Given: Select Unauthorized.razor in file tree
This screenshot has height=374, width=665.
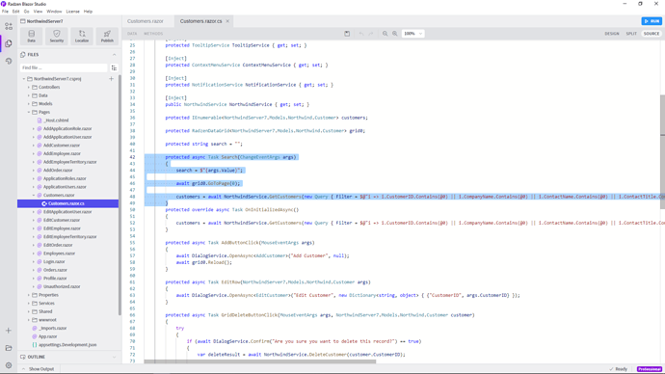Looking at the screenshot, I should (62, 286).
